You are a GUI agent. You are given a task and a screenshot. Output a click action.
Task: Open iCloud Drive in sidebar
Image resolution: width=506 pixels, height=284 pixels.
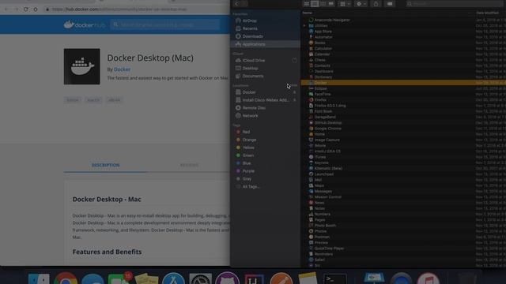pyautogui.click(x=253, y=61)
